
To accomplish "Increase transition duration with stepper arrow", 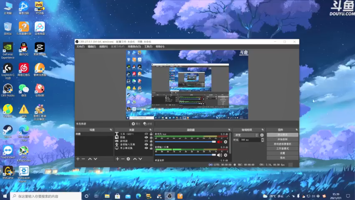I will tap(262, 139).
